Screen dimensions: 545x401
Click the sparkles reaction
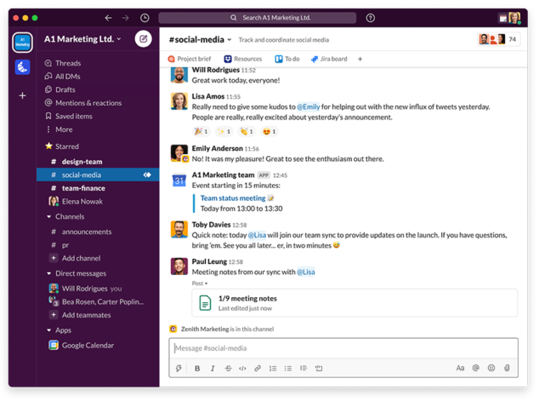(x=224, y=132)
